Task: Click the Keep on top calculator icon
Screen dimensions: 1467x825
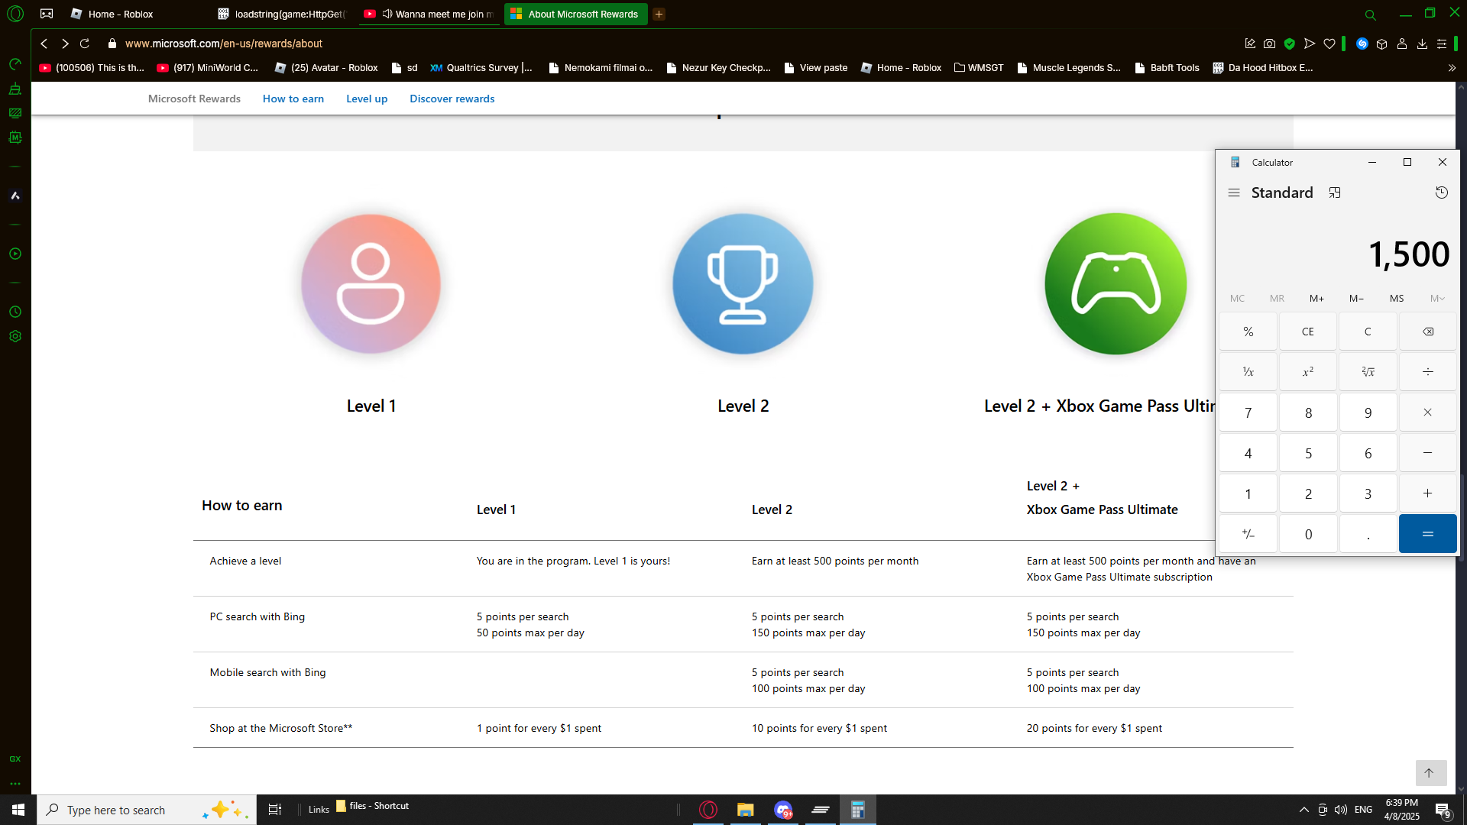Action: coord(1335,192)
